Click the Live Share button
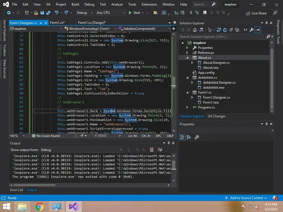The height and width of the screenshot is (212, 283). click(256, 13)
